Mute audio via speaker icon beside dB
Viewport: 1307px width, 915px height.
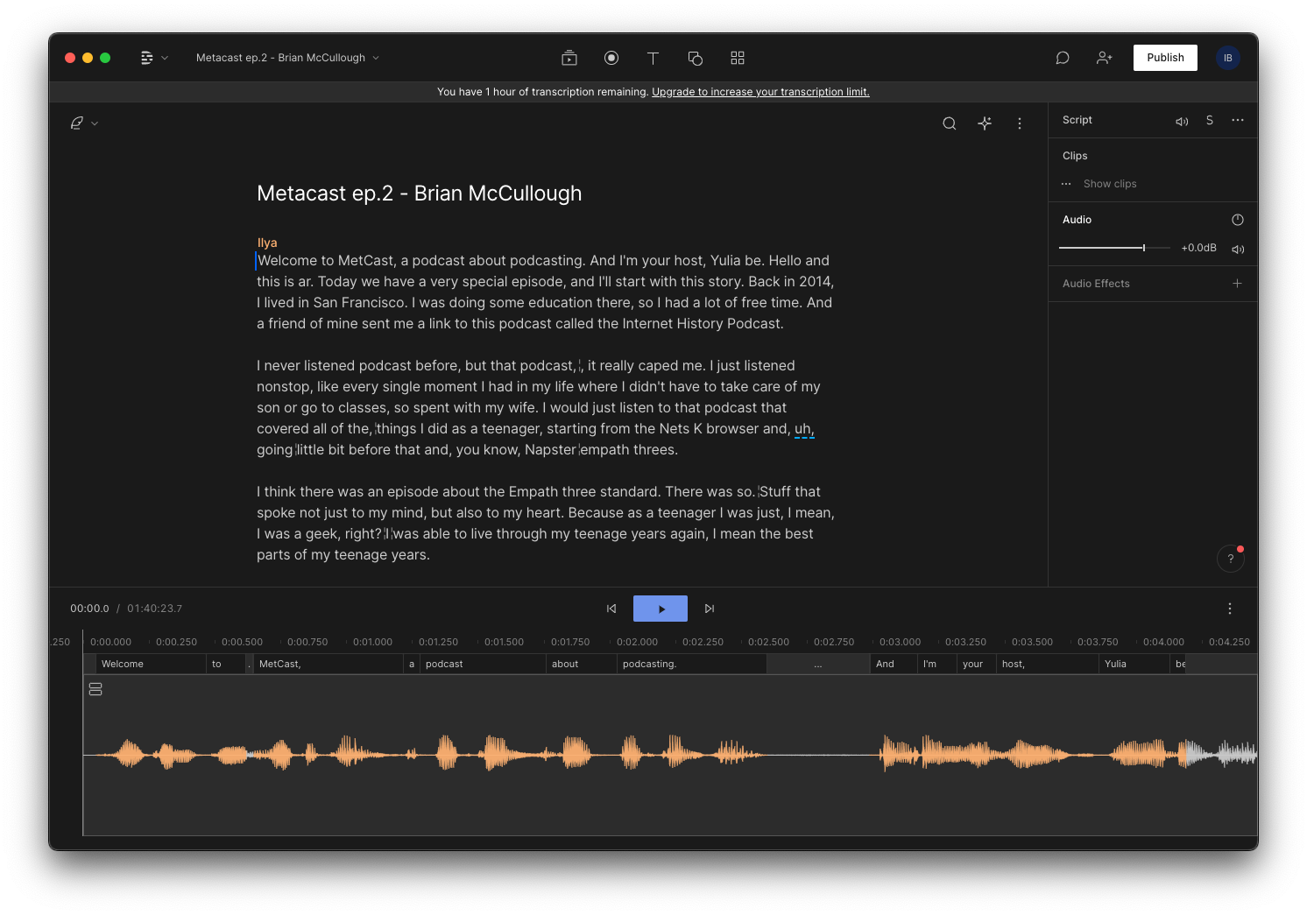[x=1238, y=250]
